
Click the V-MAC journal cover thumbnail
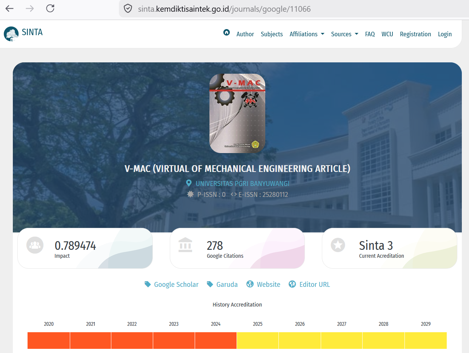237,113
